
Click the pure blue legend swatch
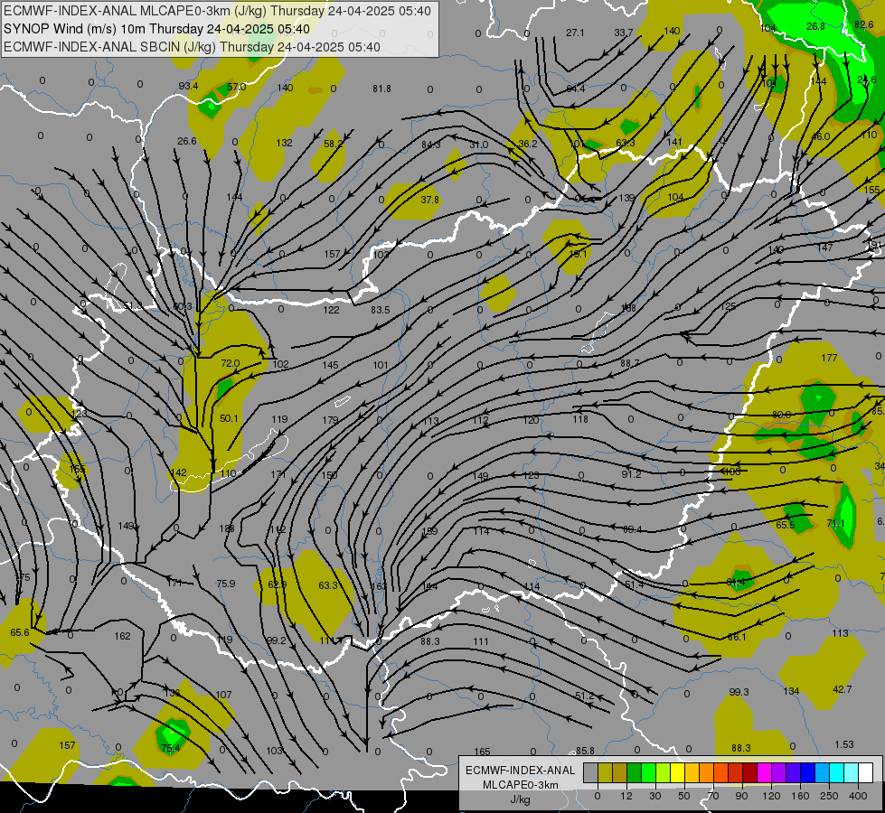(808, 773)
